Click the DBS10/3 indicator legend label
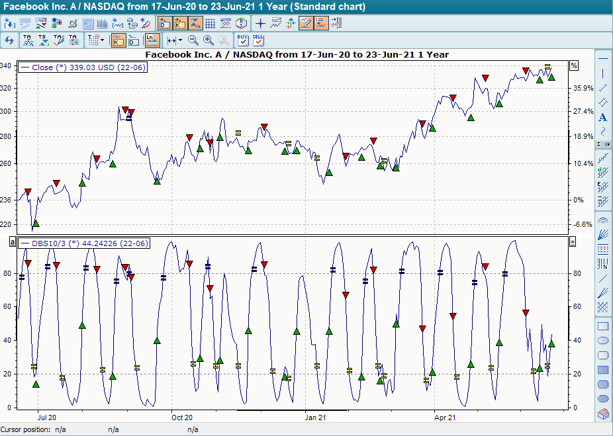The image size is (613, 436). [x=83, y=243]
